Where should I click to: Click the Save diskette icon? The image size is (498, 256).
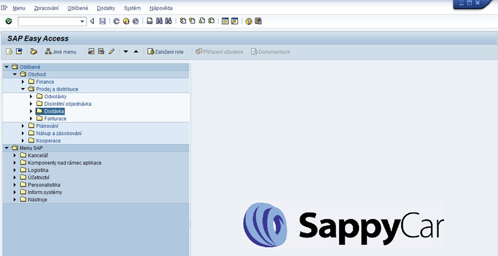pos(102,21)
